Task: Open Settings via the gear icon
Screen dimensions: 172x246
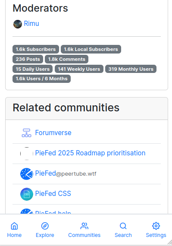Action: (156, 226)
